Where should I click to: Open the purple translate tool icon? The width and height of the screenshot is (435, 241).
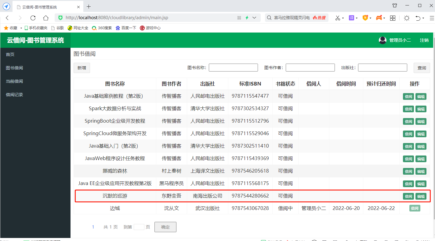click(352, 18)
